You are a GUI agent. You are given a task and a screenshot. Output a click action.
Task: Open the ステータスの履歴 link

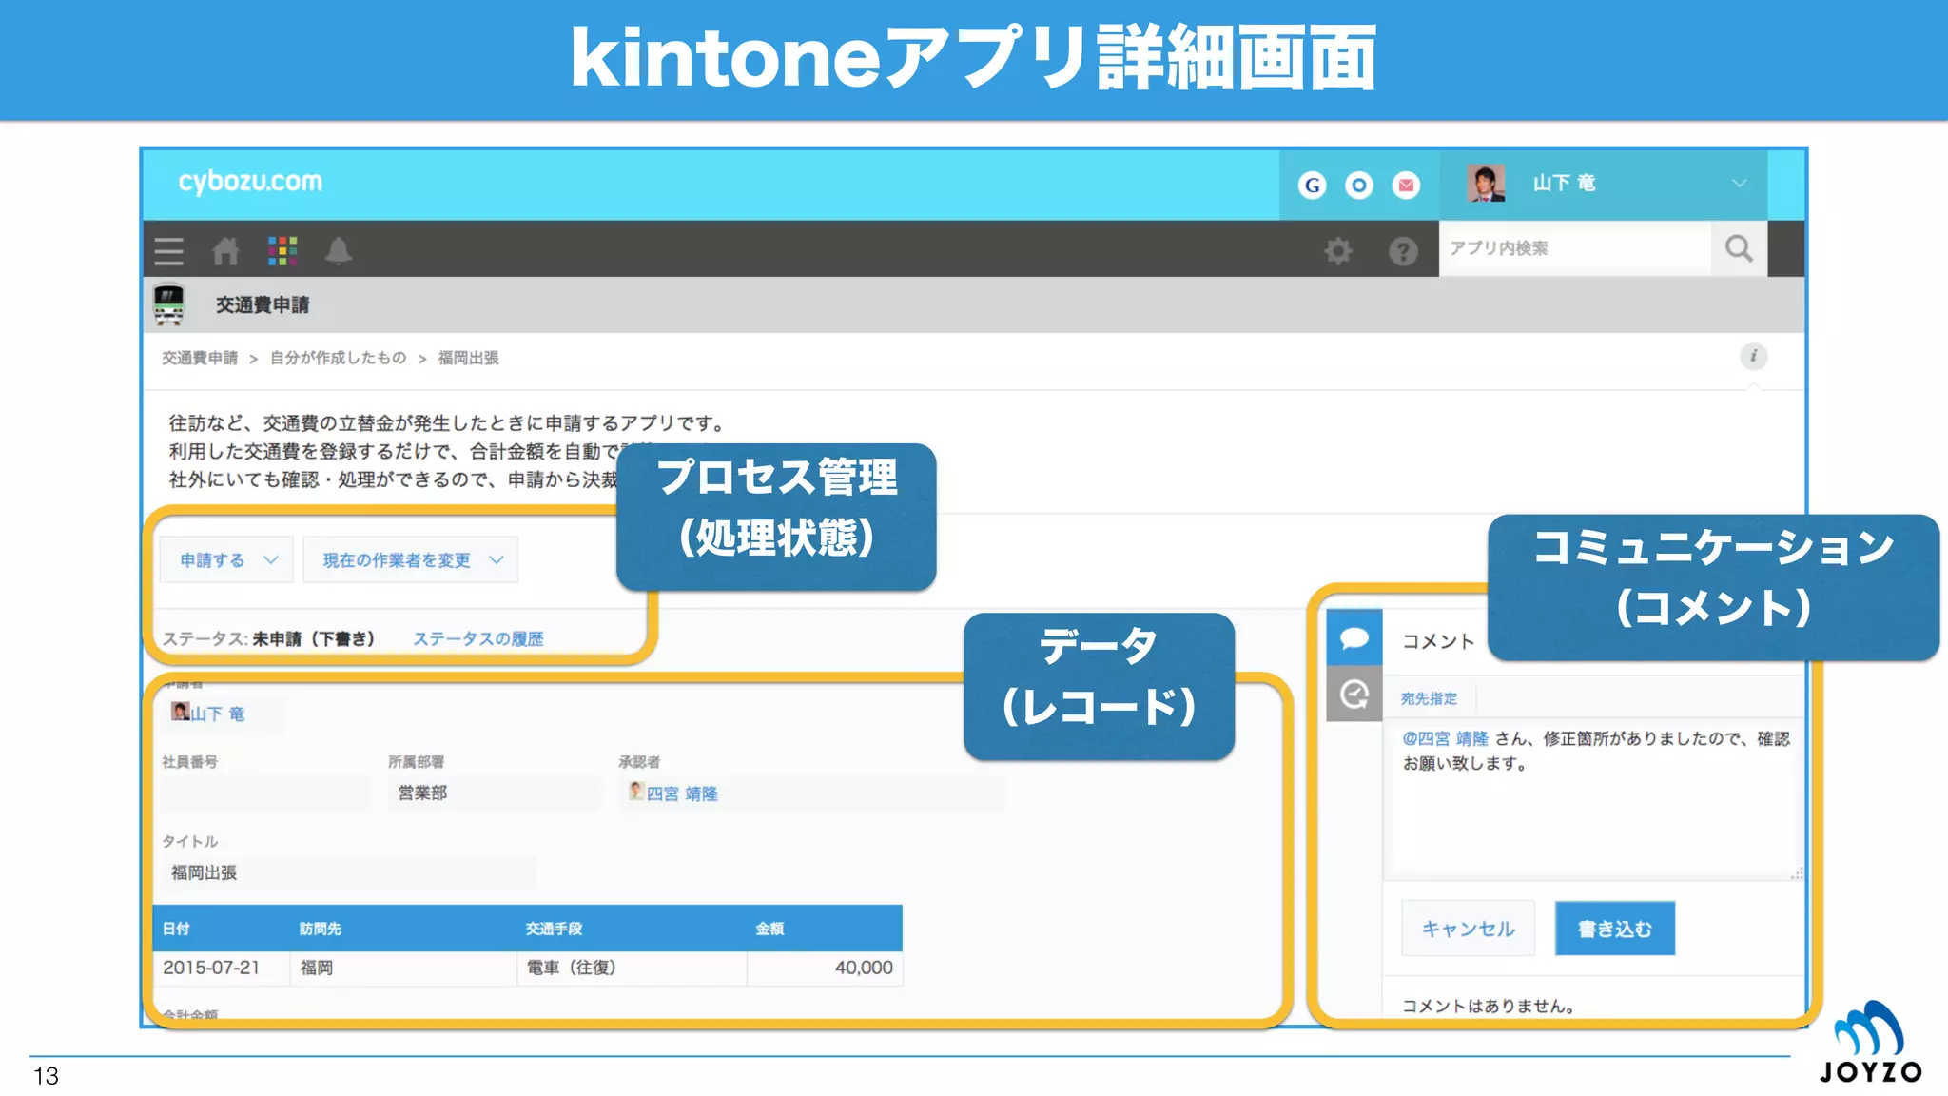(x=478, y=638)
